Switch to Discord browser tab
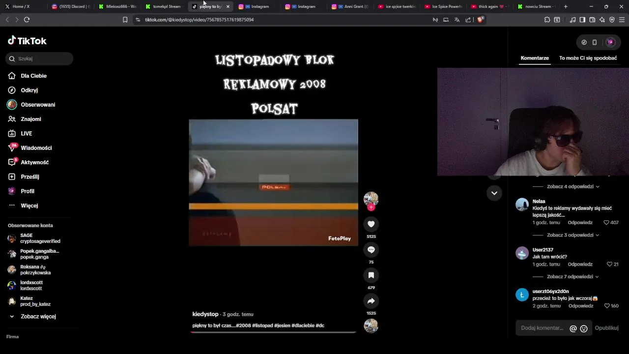 [71, 6]
